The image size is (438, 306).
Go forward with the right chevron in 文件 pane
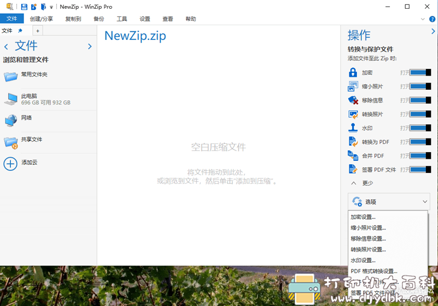pyautogui.click(x=90, y=47)
